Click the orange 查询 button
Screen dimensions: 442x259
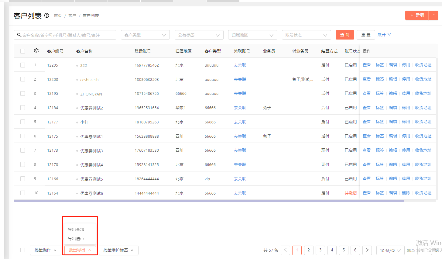click(345, 35)
